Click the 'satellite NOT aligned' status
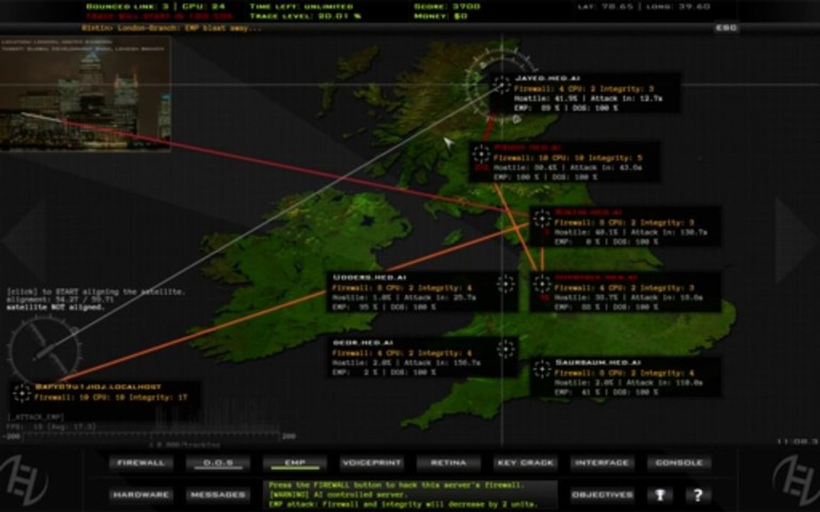This screenshot has width=820, height=512. [x=56, y=307]
